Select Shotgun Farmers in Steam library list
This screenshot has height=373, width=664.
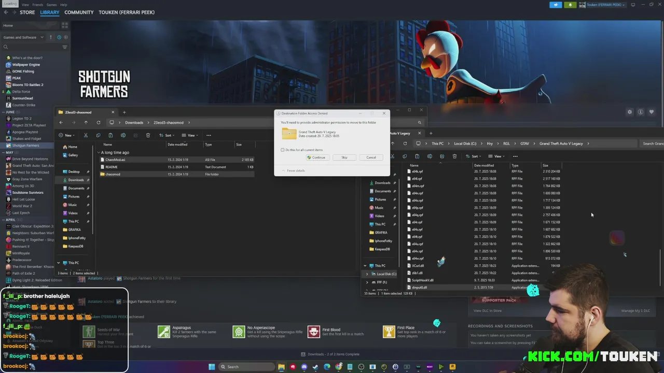(x=26, y=146)
